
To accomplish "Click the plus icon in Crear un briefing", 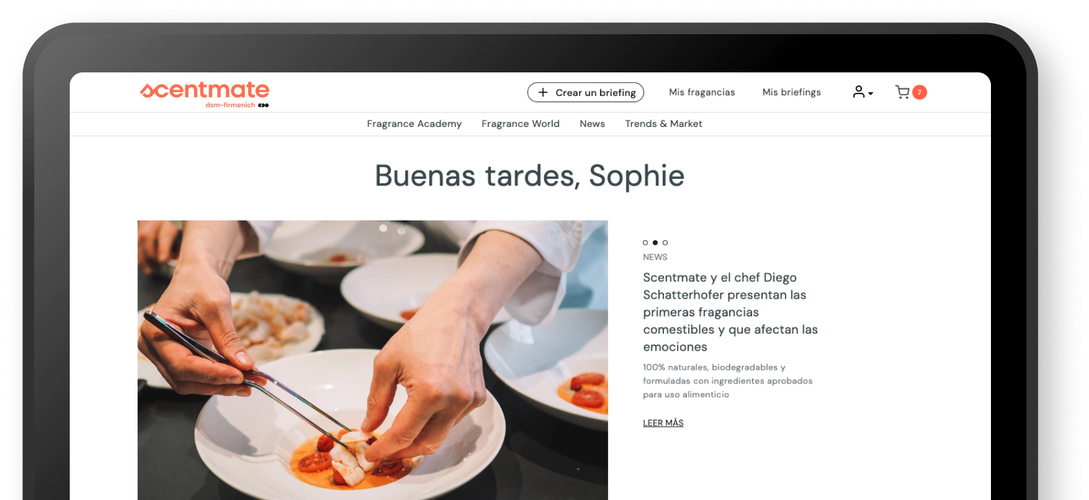I will coord(543,93).
